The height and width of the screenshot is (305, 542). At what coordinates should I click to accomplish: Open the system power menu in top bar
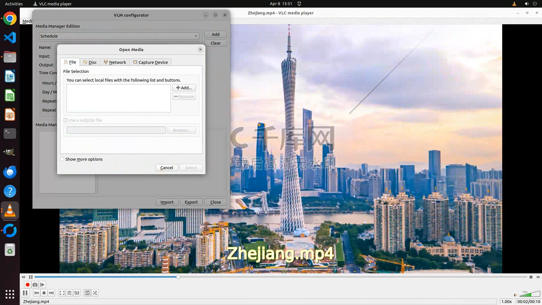tap(535, 4)
